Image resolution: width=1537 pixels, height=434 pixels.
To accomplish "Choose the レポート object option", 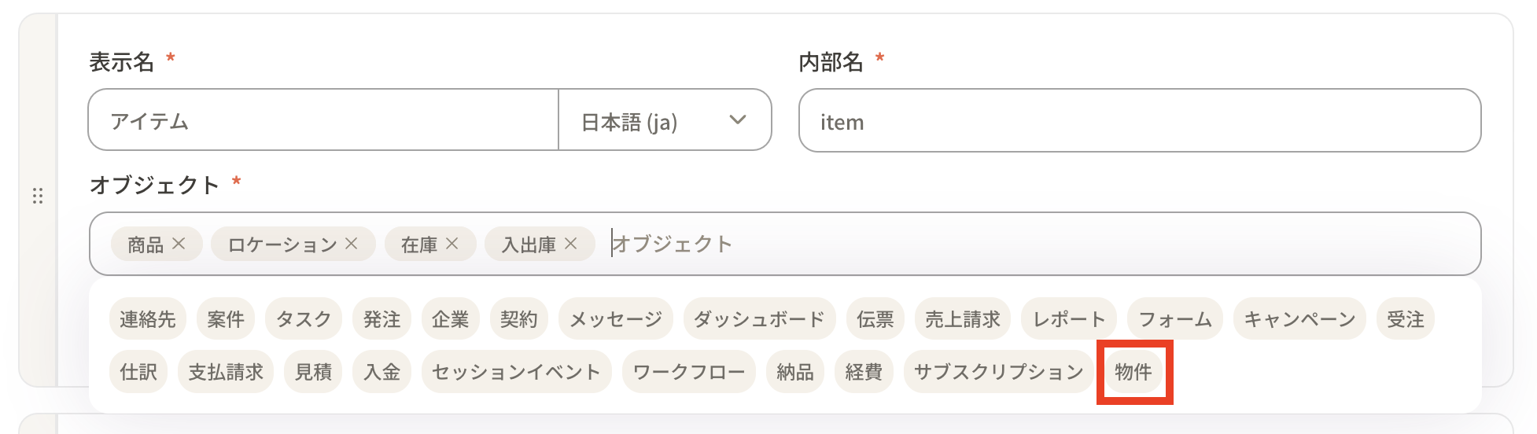I will [1068, 319].
